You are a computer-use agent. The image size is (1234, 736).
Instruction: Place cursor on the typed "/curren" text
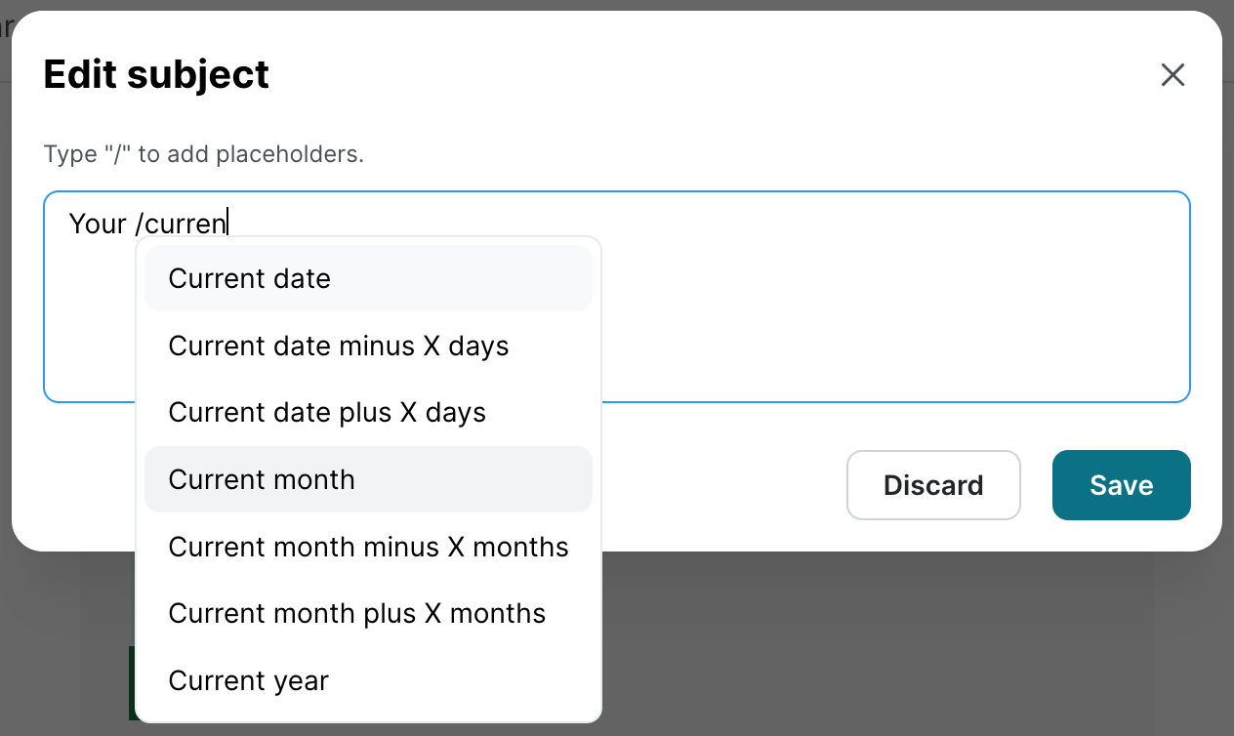(185, 224)
